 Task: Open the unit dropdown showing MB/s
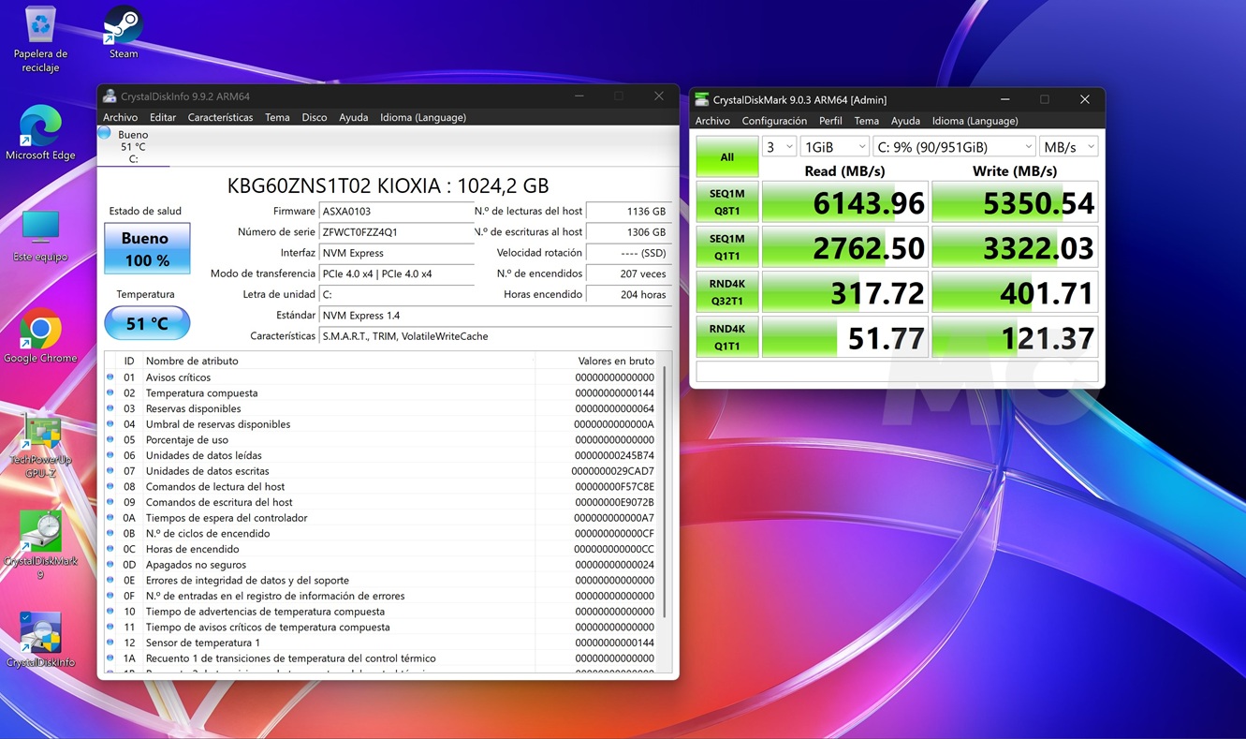(1068, 147)
